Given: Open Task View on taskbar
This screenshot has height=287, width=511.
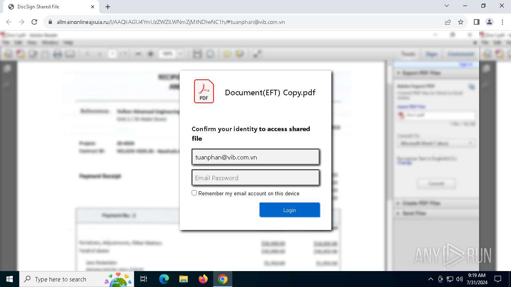Looking at the screenshot, I should (144, 279).
